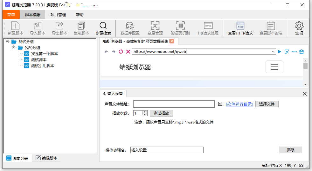Reload page with red refresh icon
This screenshot has width=312, height=171.
(121, 52)
